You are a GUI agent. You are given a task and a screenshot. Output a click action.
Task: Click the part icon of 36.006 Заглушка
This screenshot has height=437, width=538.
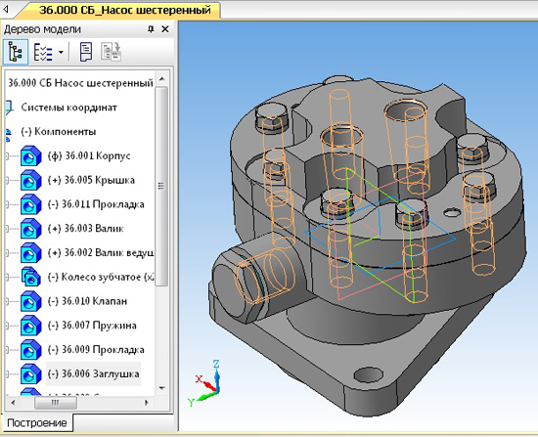tap(31, 374)
